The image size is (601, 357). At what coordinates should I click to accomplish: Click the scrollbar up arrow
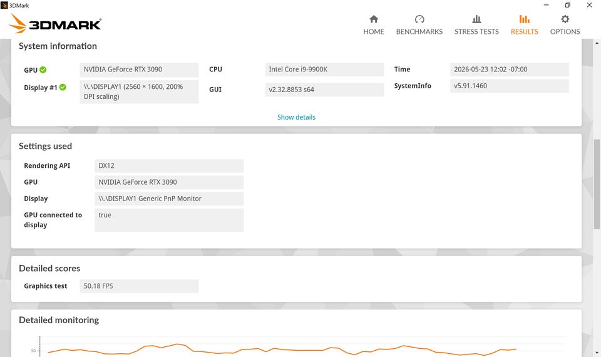tap(597, 42)
